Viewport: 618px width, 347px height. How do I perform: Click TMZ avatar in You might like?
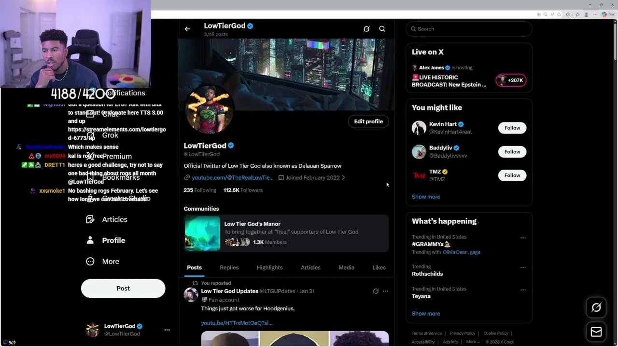coord(419,175)
